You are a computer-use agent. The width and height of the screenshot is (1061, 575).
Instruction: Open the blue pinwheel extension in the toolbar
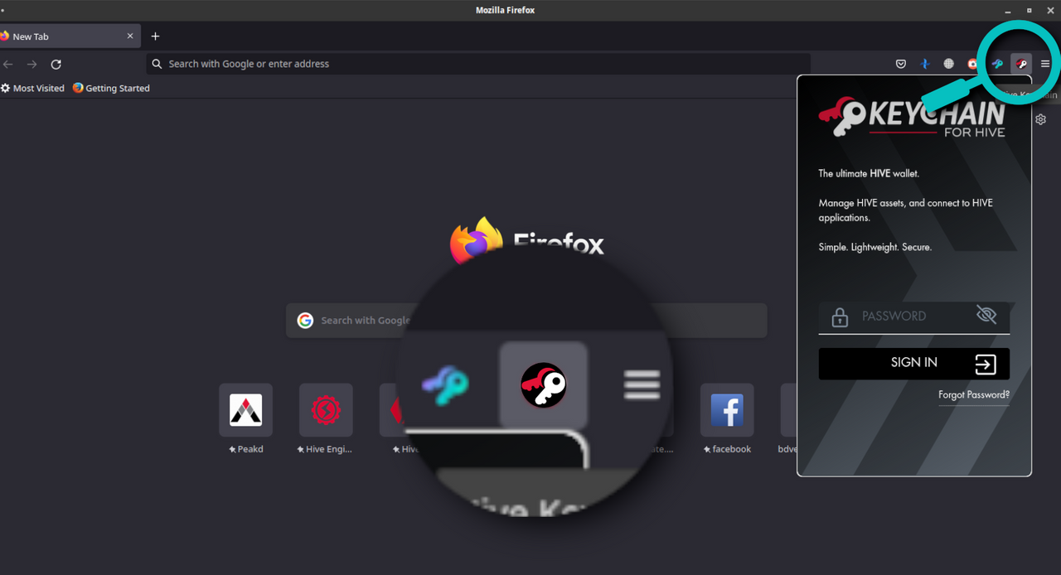point(925,64)
